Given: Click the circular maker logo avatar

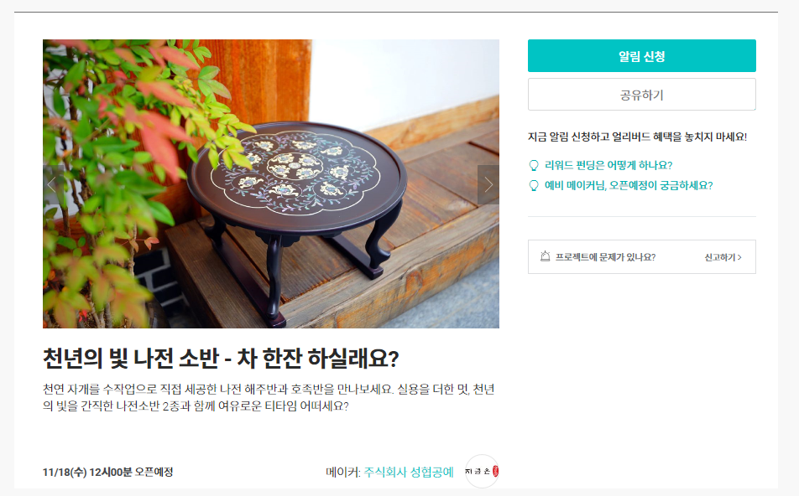Looking at the screenshot, I should (482, 472).
